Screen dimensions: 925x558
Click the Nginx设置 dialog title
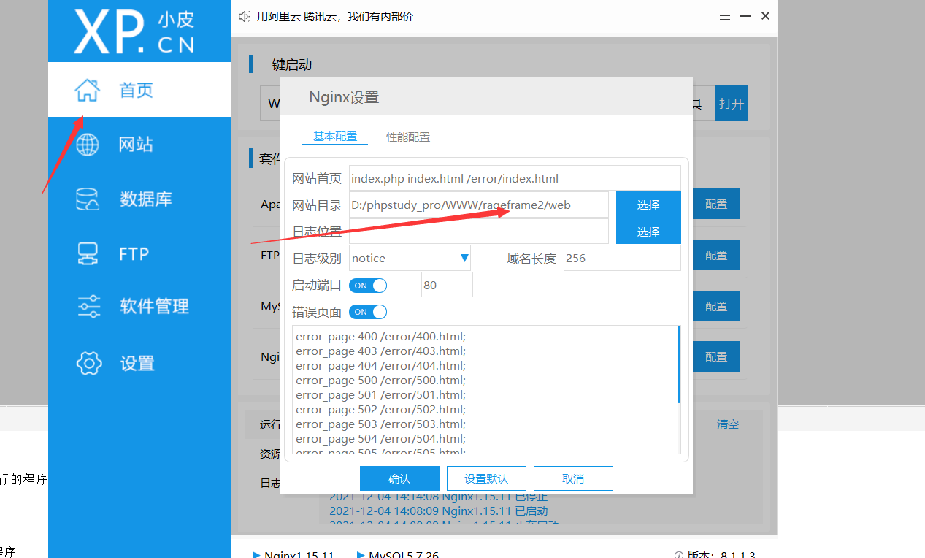(x=344, y=97)
